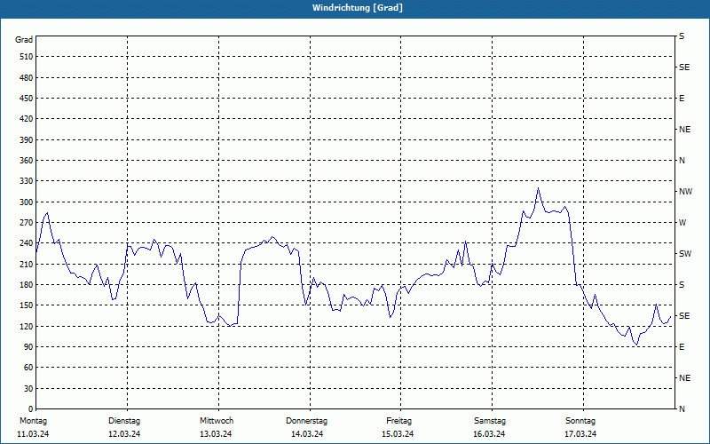710x444 pixels.
Task: Click the 'Donnerstag' day label
Action: (x=306, y=421)
